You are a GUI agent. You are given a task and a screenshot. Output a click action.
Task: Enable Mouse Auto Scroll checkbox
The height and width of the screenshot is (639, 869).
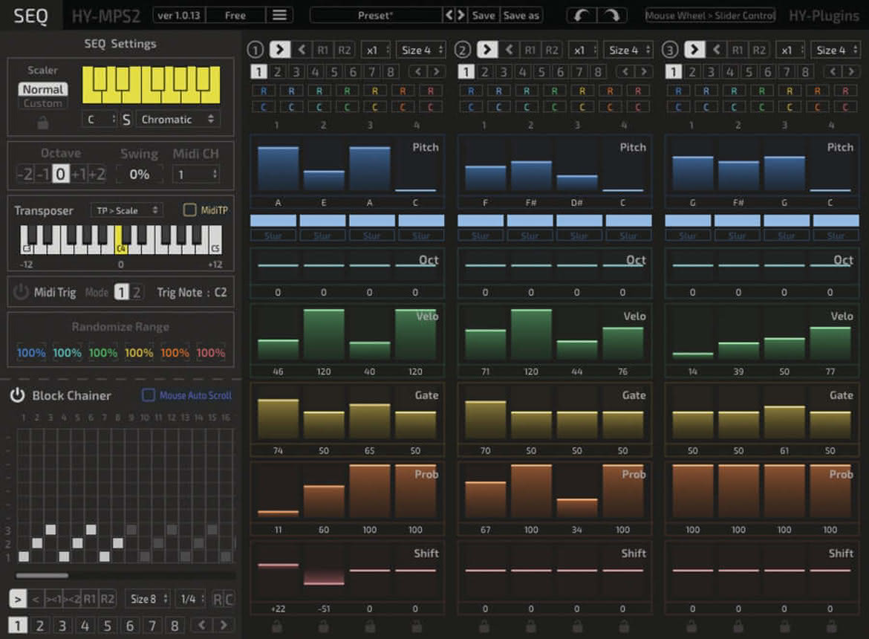tap(148, 395)
